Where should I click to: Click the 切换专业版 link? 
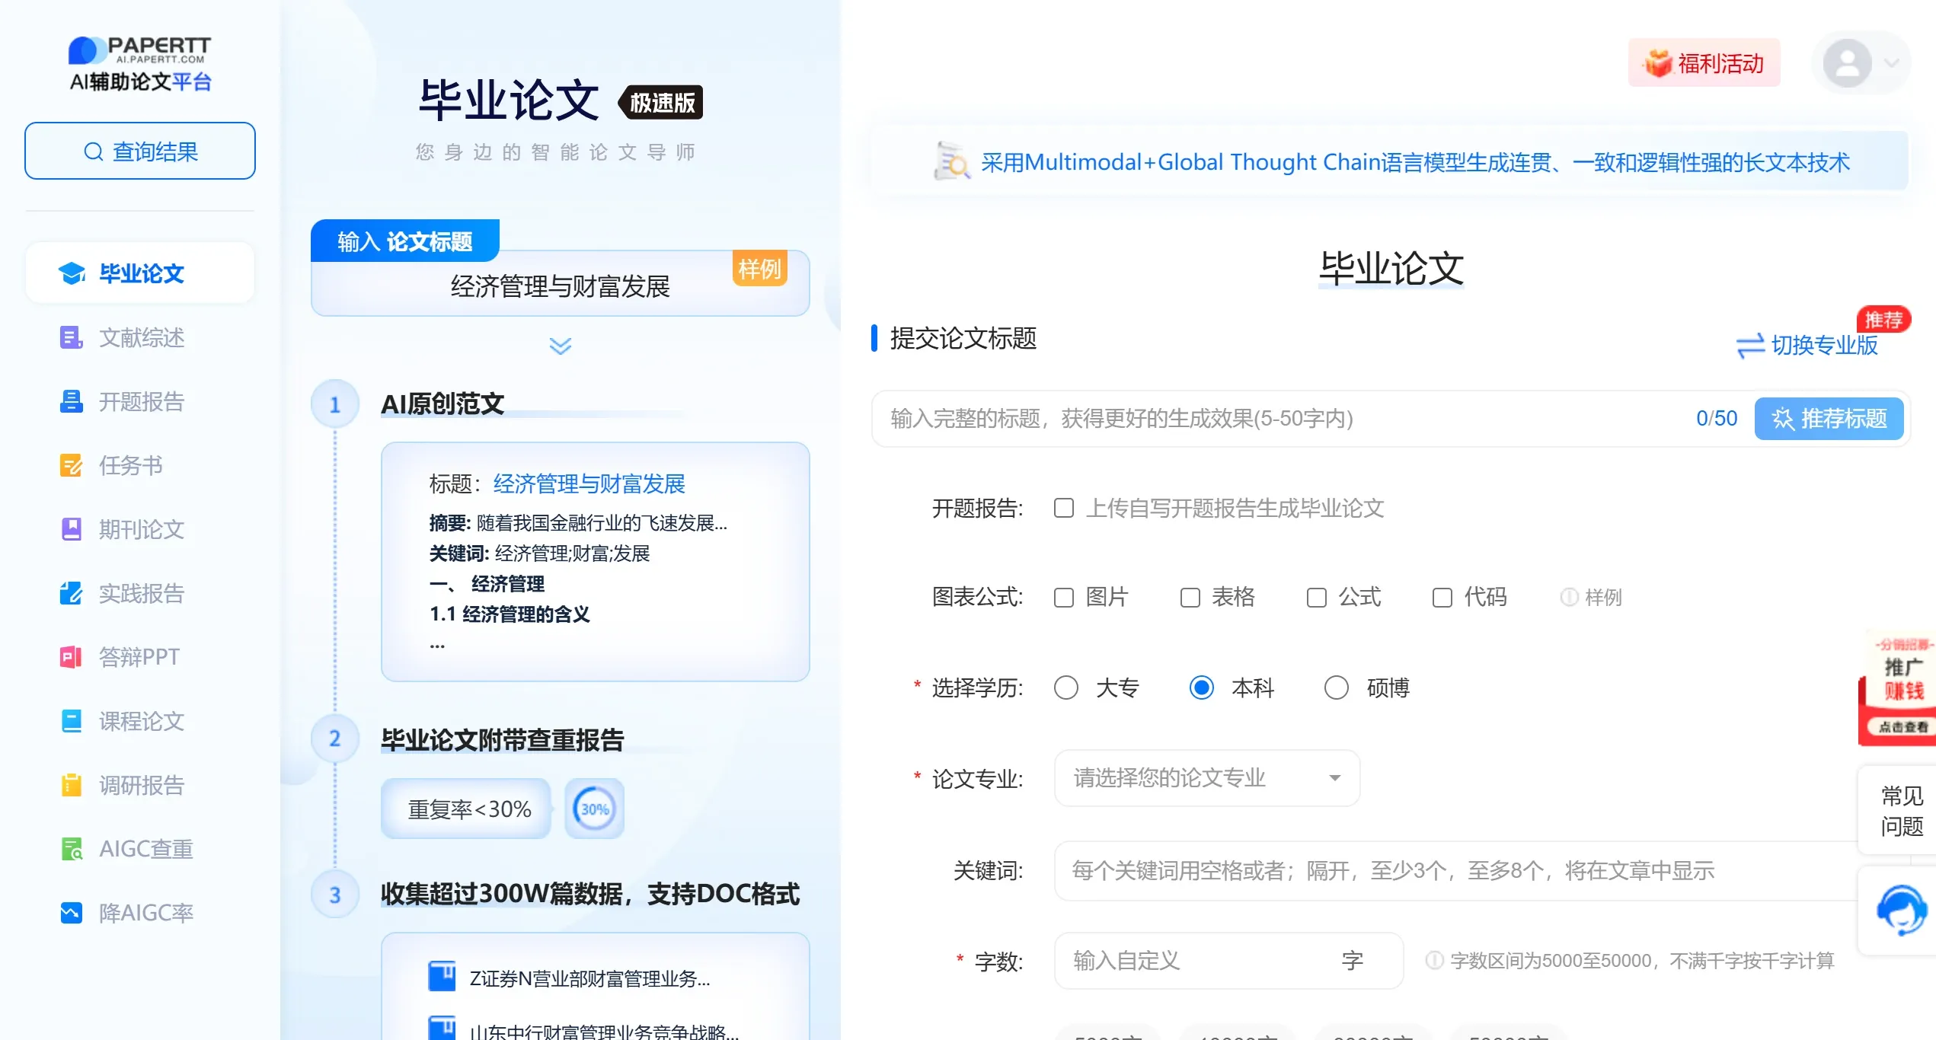(x=1808, y=346)
